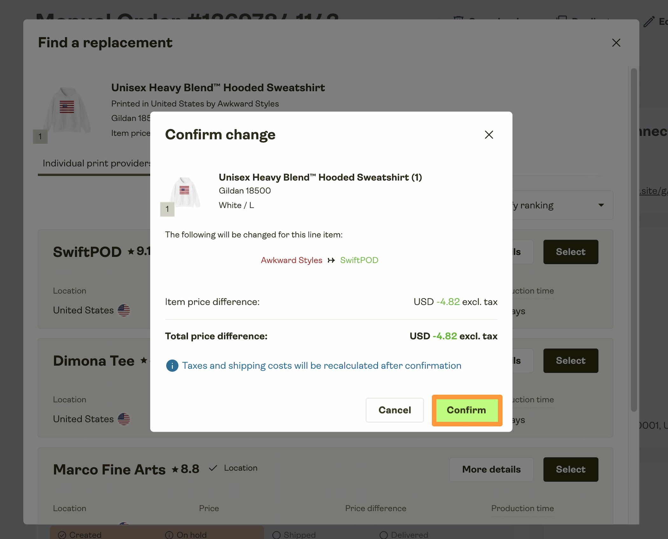Click the hoodie thumbnail in Find a replacement

67,110
